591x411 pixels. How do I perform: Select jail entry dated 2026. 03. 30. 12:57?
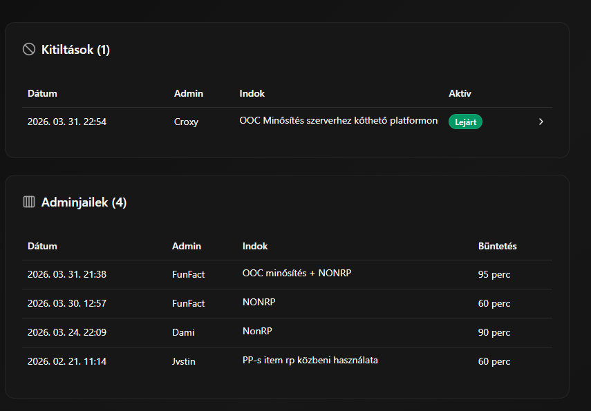67,303
